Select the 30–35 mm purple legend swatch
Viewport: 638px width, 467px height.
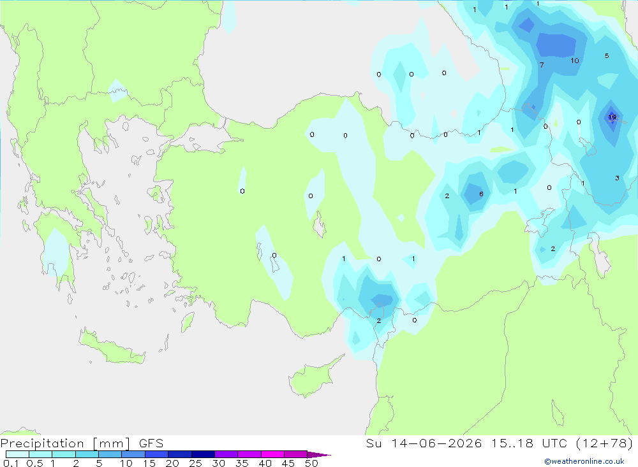point(226,454)
